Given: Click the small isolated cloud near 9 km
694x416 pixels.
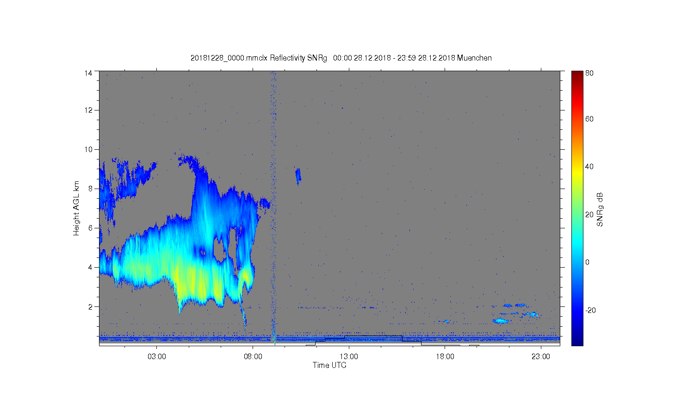Looking at the screenshot, I should tap(298, 176).
